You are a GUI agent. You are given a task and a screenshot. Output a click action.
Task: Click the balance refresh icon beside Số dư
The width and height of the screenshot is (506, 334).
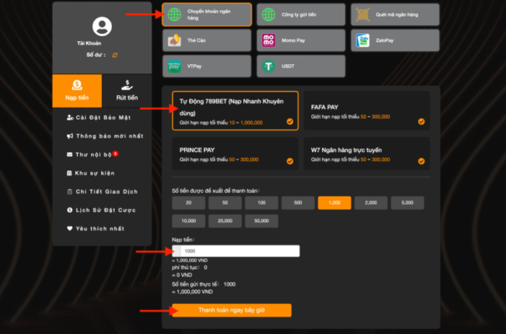coord(115,55)
